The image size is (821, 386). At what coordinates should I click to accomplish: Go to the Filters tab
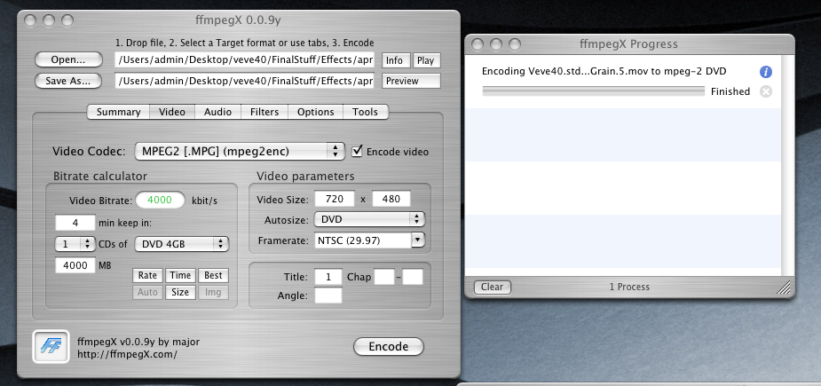[x=264, y=112]
